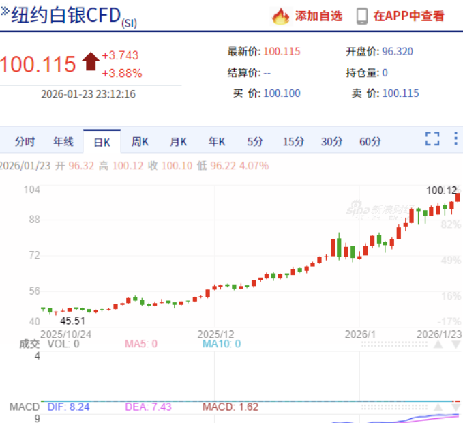Click the flame icon beside 添加自选
This screenshot has width=463, height=423.
coord(280,16)
